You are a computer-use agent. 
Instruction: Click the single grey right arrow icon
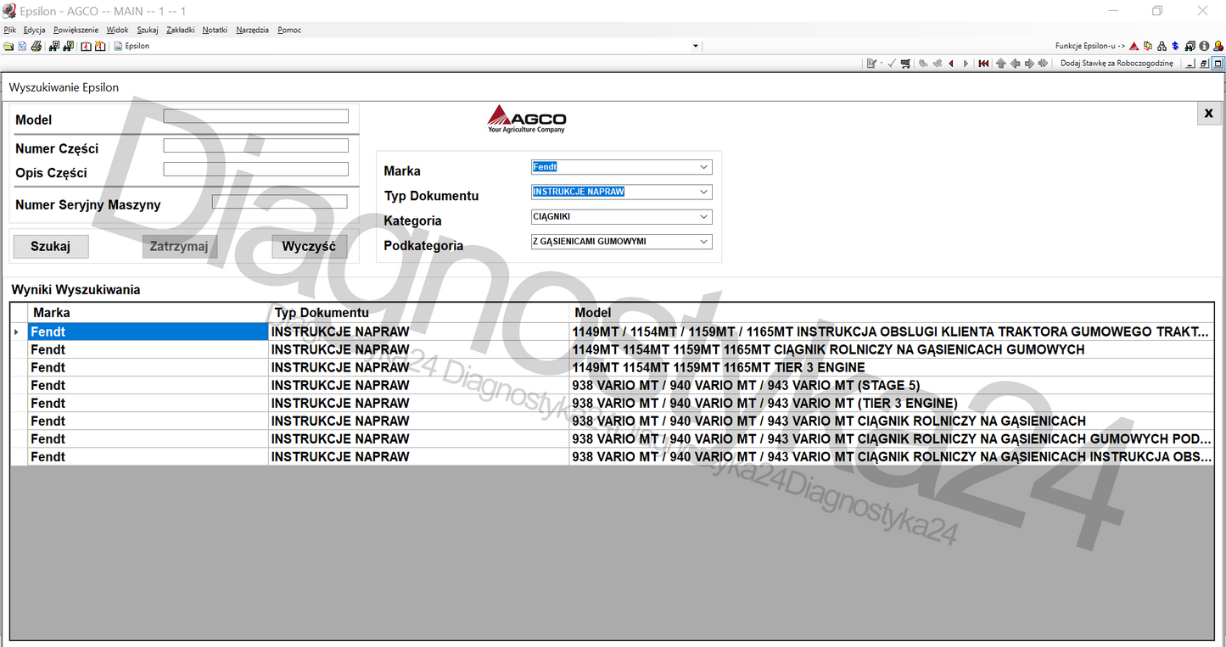tap(1029, 64)
